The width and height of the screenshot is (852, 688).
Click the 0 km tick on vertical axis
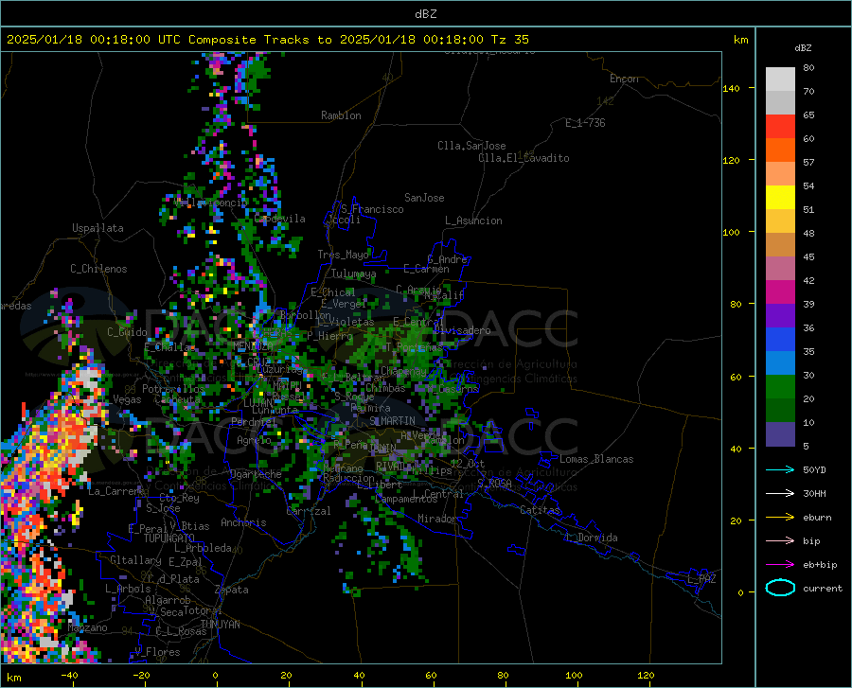pos(740,592)
